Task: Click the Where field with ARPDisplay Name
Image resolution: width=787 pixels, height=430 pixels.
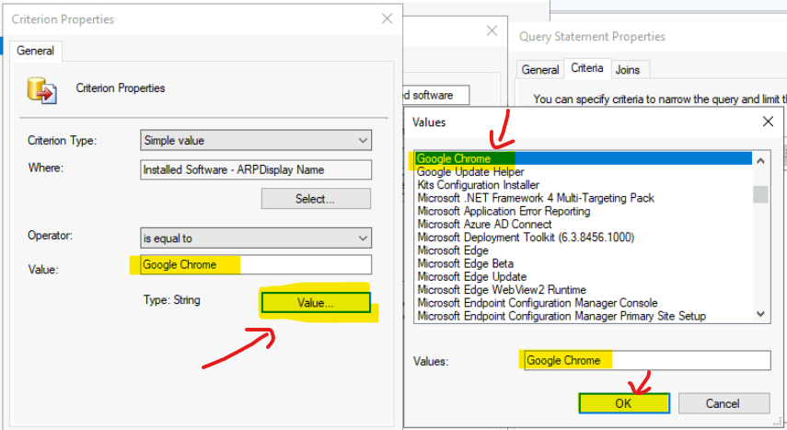Action: (x=256, y=169)
